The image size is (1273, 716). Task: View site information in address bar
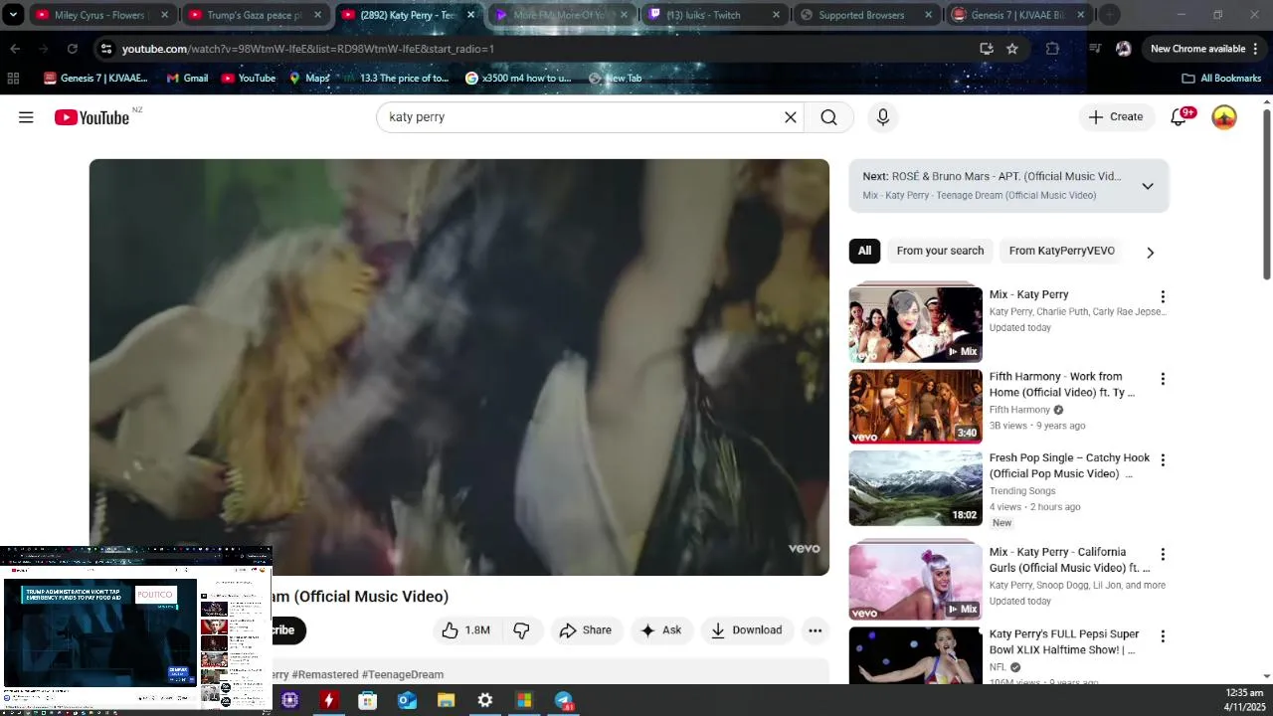point(106,49)
